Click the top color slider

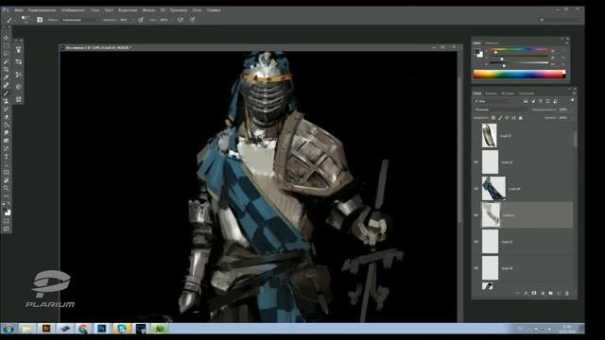tap(519, 50)
